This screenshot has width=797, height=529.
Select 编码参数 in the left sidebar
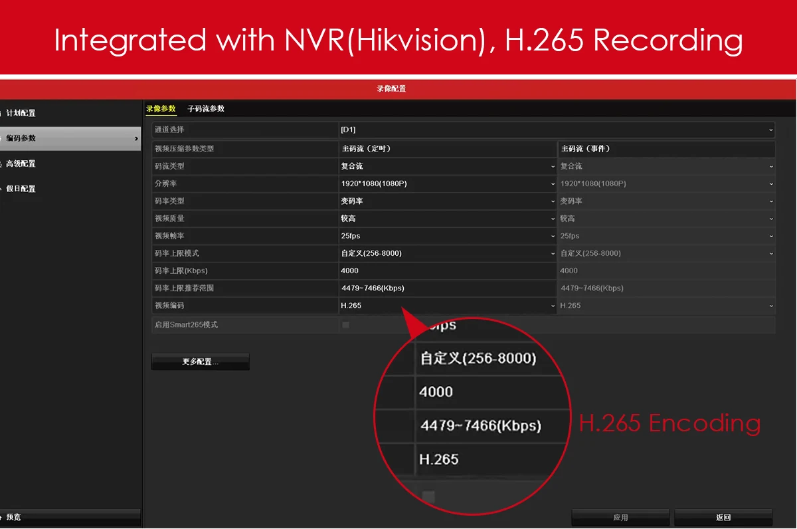click(70, 138)
